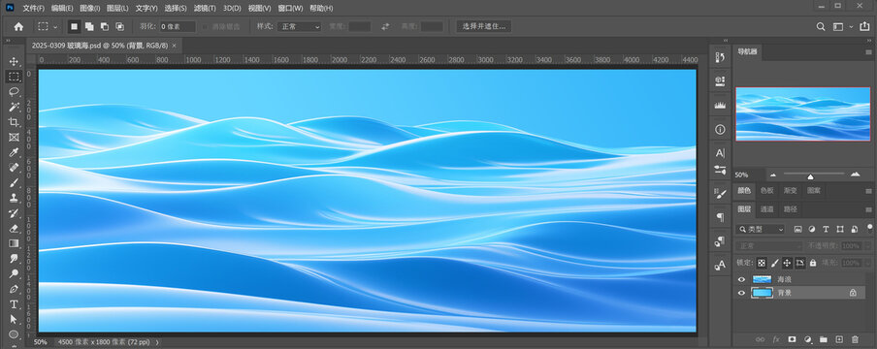Toggle lock all padlock icon

tap(813, 263)
